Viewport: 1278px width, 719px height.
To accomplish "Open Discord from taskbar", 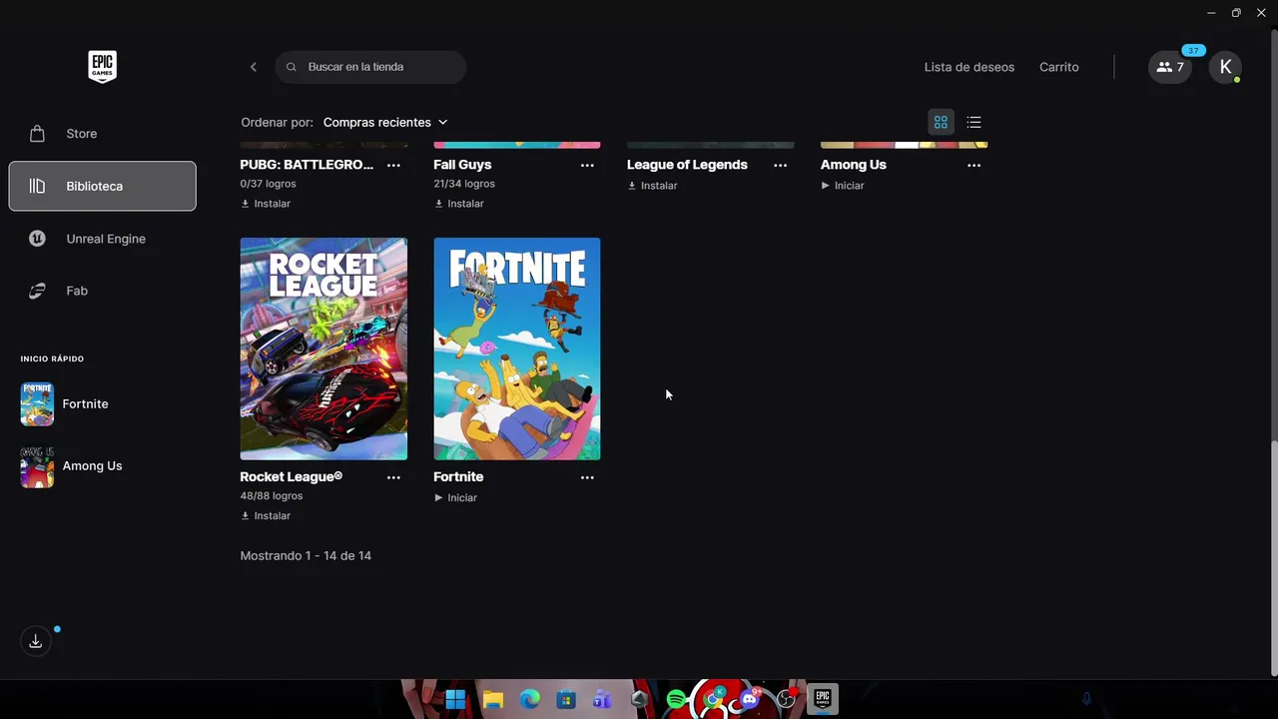I will click(750, 699).
